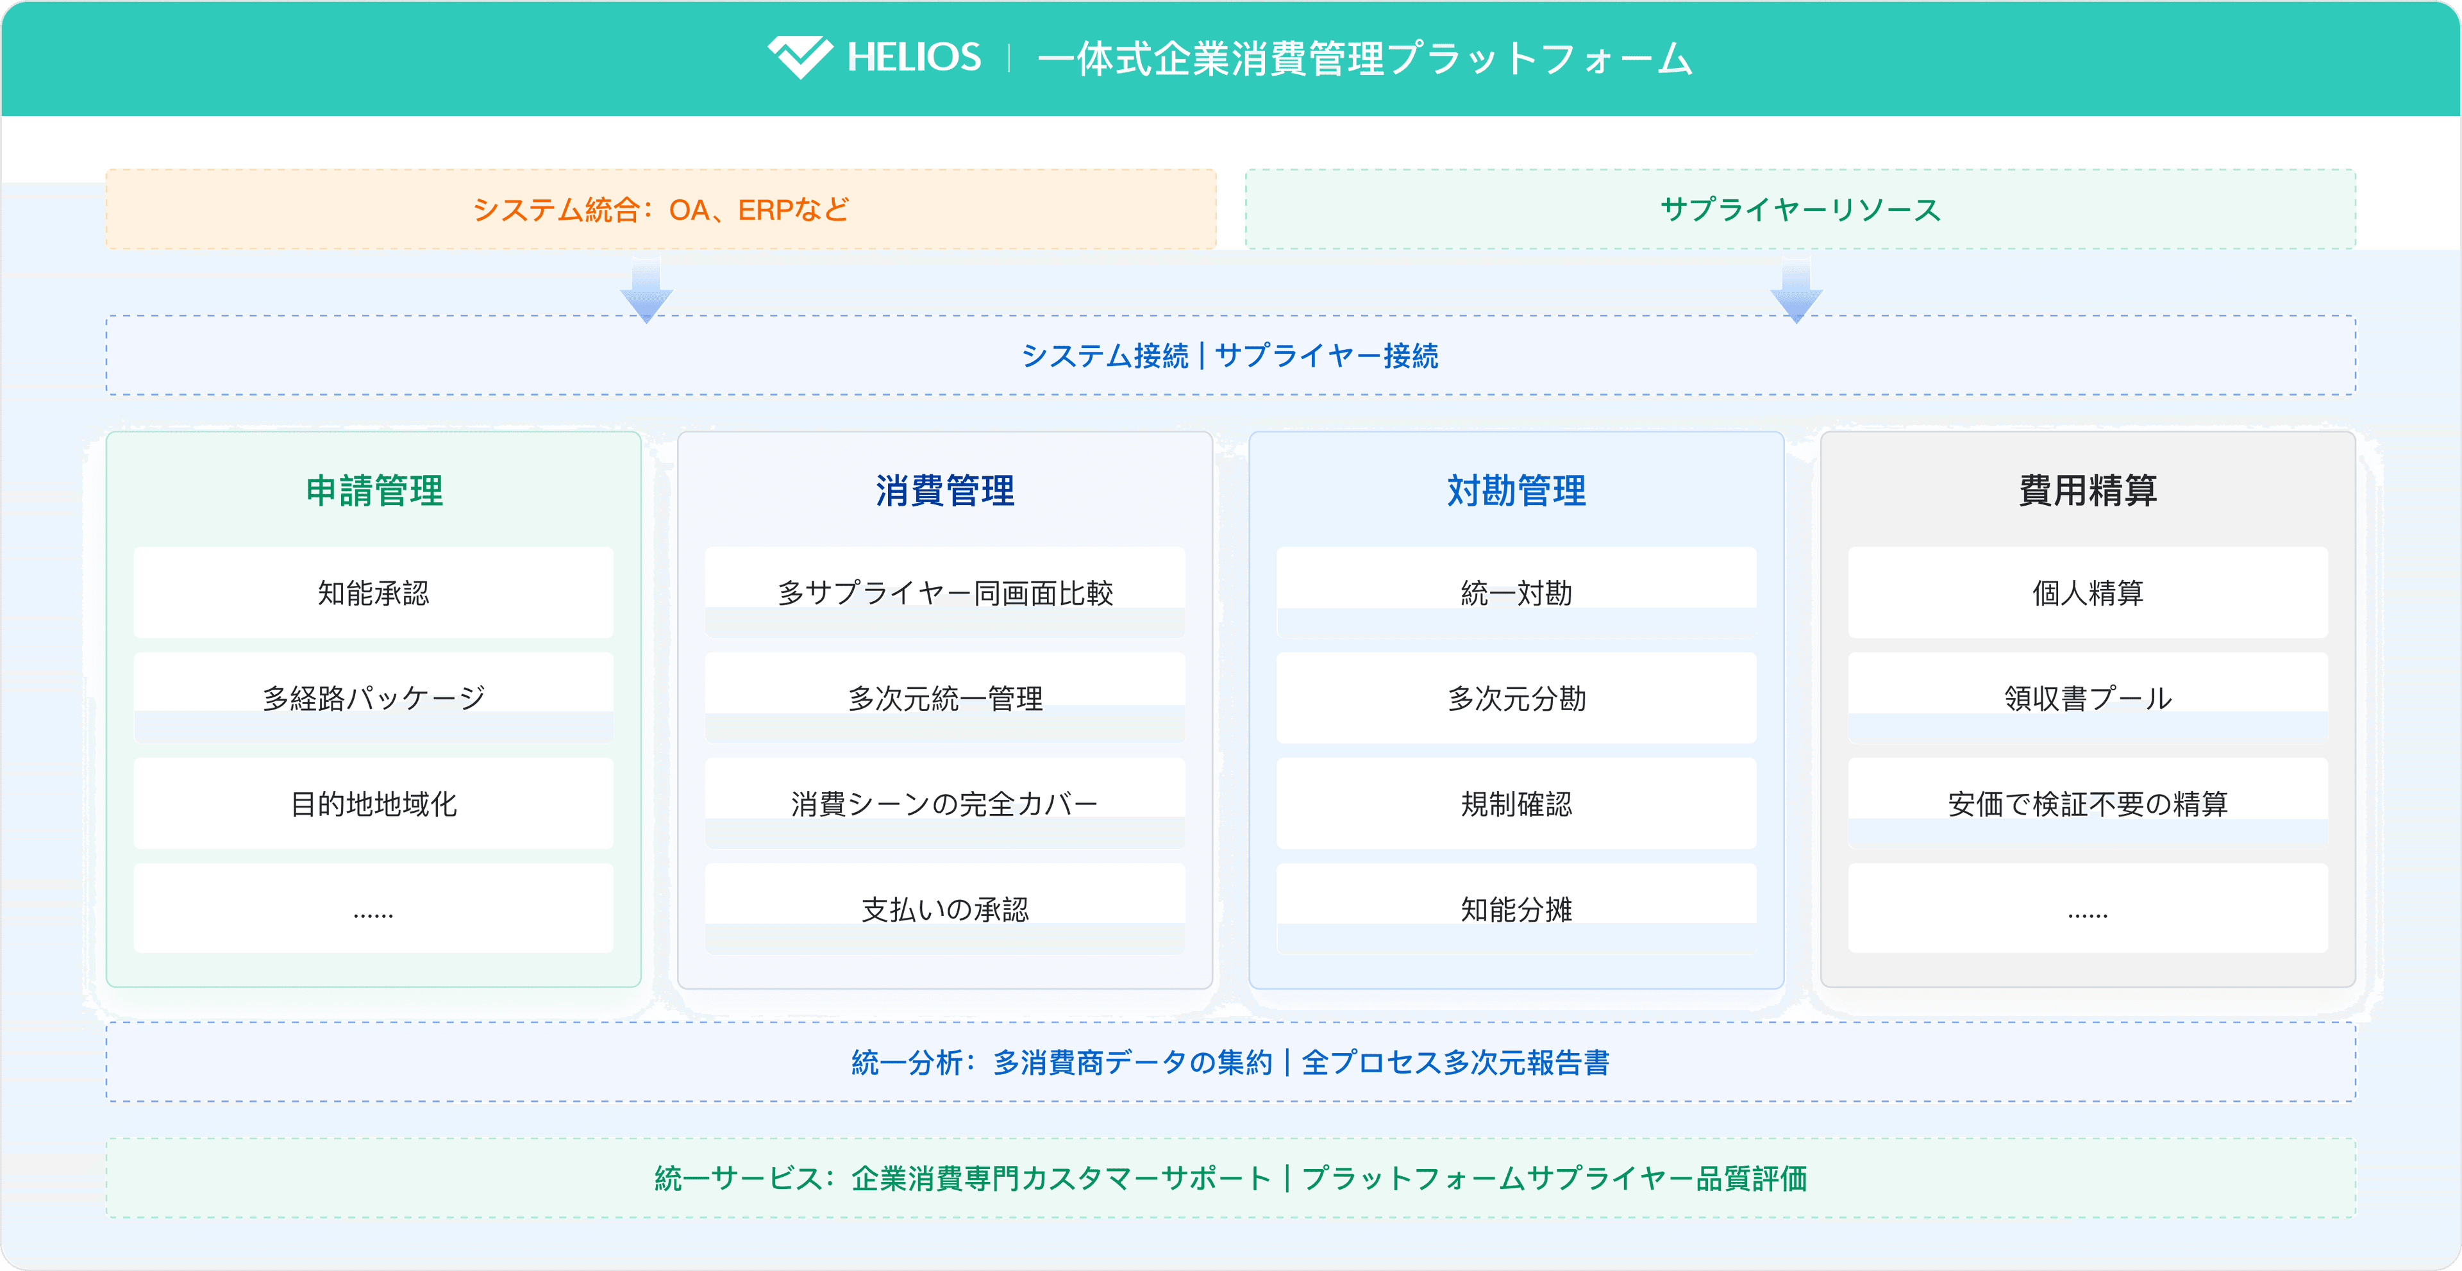Click the 多次元統一管理 card
2462x1271 pixels.
tap(944, 697)
